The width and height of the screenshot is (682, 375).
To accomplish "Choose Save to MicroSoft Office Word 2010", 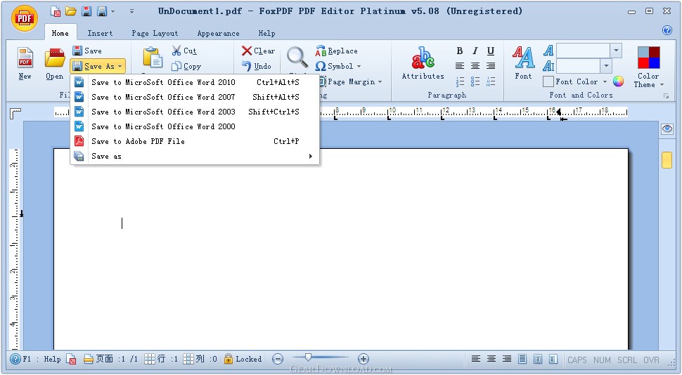I will 195,82.
